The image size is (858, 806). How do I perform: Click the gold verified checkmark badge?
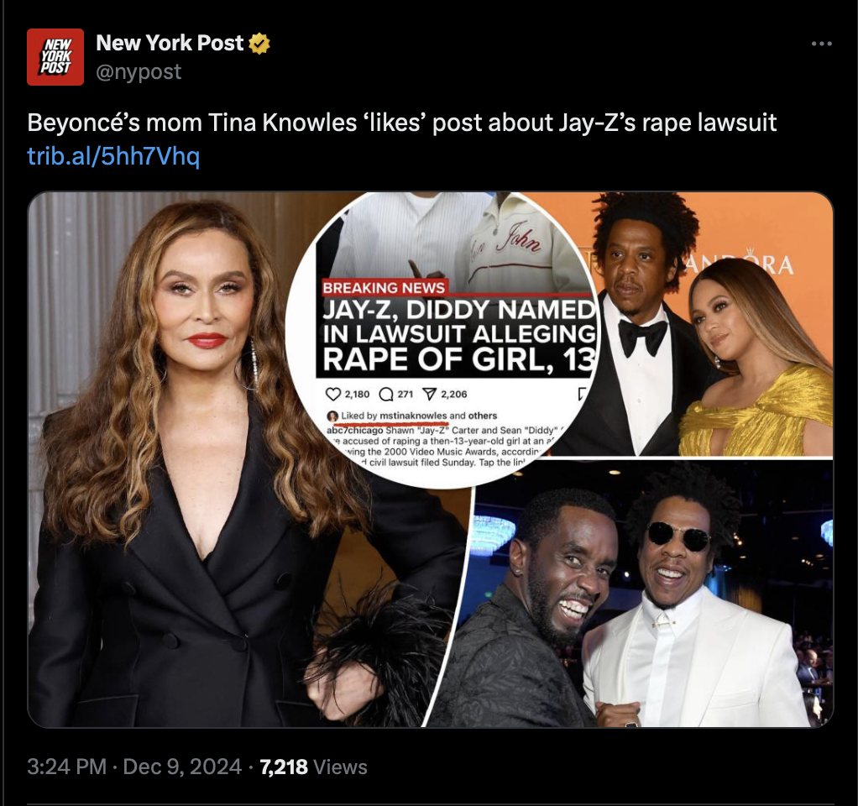(x=259, y=43)
